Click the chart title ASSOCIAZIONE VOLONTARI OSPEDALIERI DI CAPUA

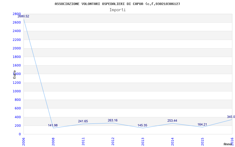(x=117, y=4)
